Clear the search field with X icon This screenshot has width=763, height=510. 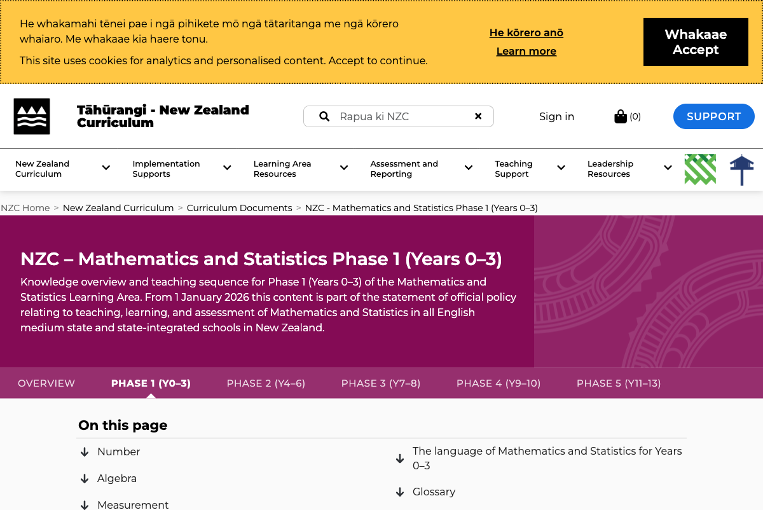coord(478,116)
